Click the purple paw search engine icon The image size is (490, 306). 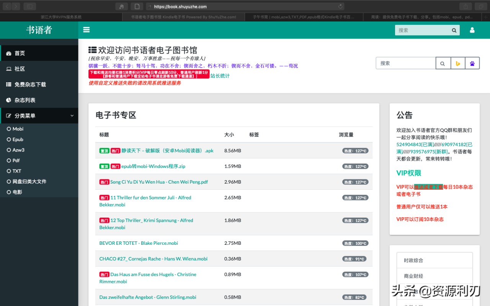tap(472, 63)
